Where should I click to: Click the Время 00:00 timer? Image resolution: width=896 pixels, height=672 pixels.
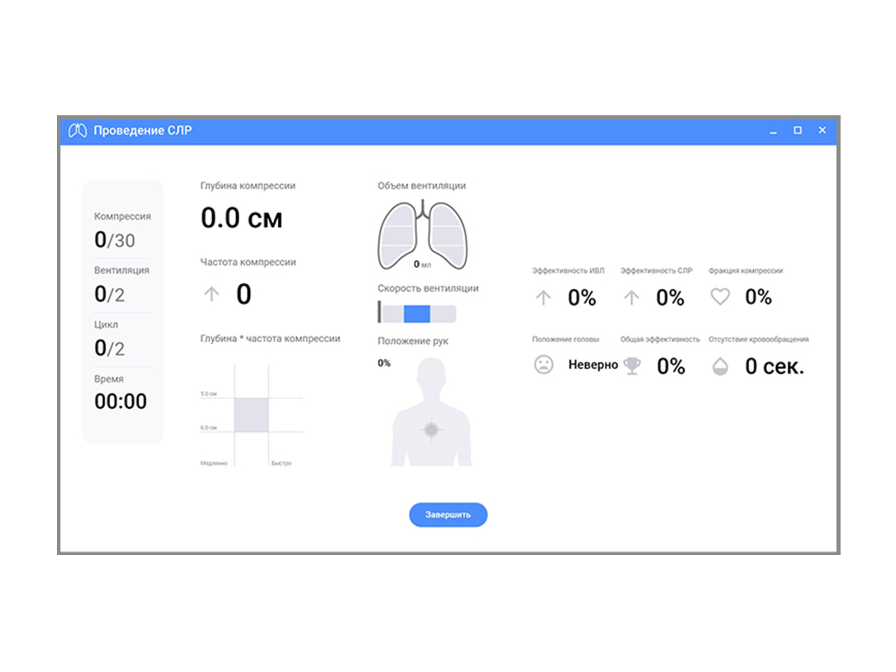click(120, 401)
